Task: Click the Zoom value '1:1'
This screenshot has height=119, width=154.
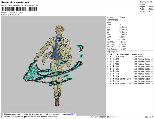Action: (x=149, y=12)
